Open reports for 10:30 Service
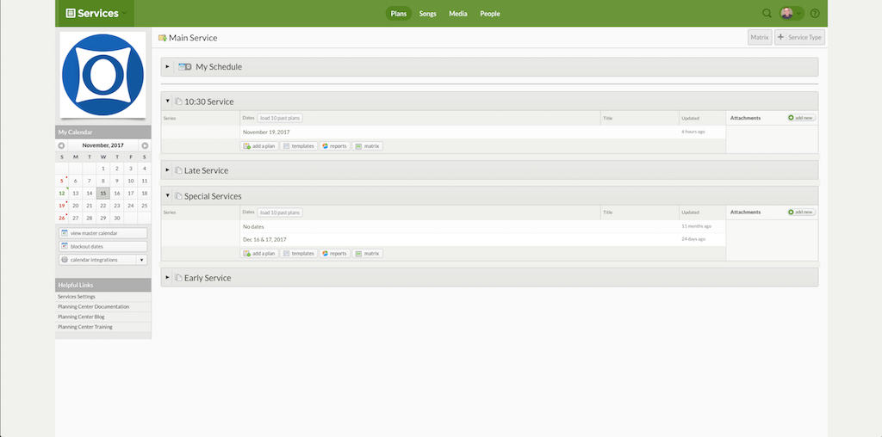This screenshot has width=882, height=437. click(x=335, y=146)
